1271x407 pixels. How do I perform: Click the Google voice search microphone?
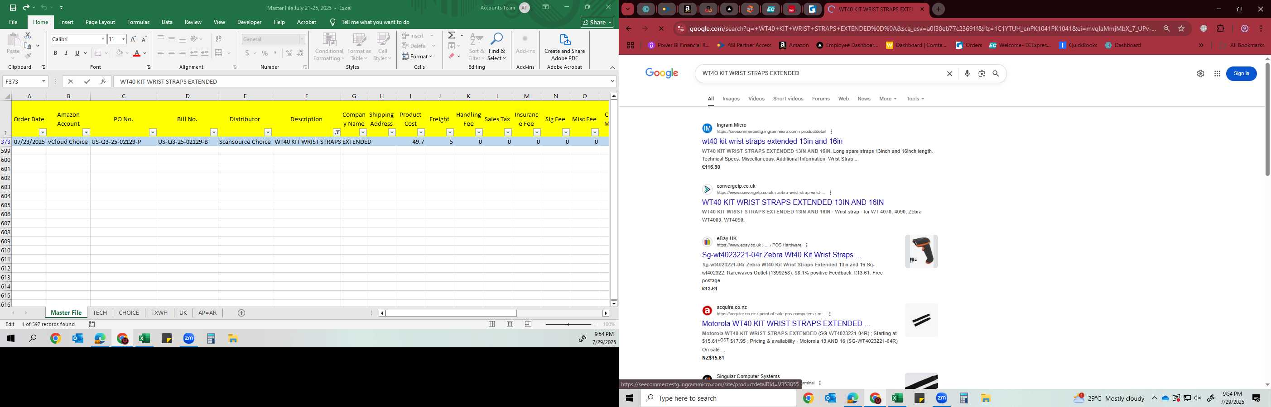pos(967,73)
